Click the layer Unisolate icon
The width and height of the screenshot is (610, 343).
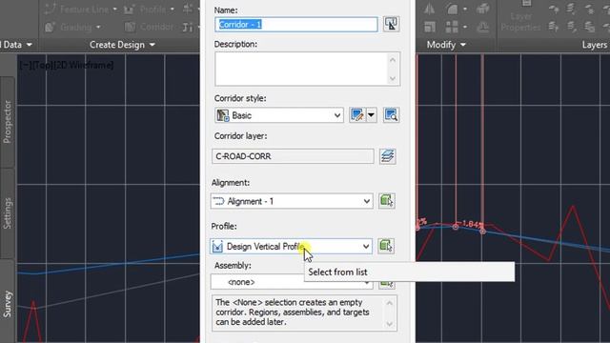(x=571, y=27)
